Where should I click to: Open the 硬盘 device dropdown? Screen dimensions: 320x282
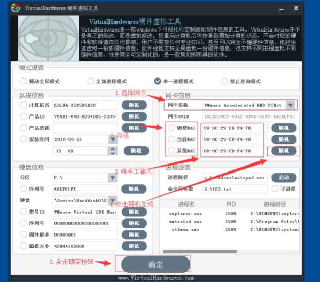coord(112,200)
